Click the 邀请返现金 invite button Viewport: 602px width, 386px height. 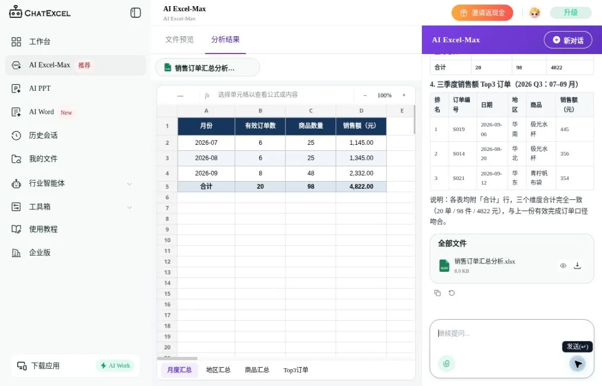tap(482, 13)
